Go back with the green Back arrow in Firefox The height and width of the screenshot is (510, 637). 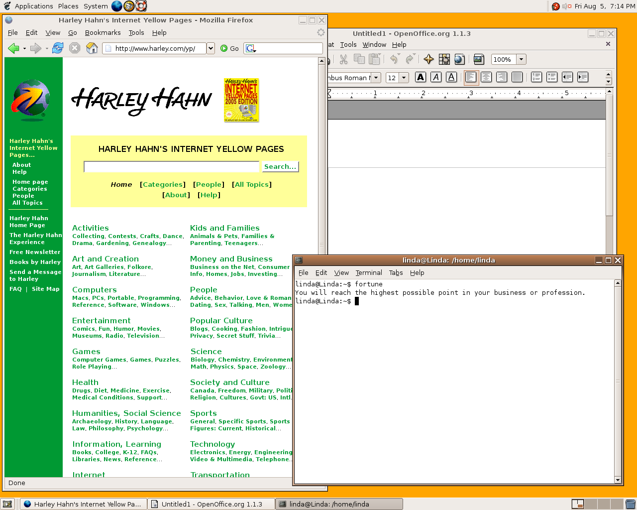(x=13, y=48)
